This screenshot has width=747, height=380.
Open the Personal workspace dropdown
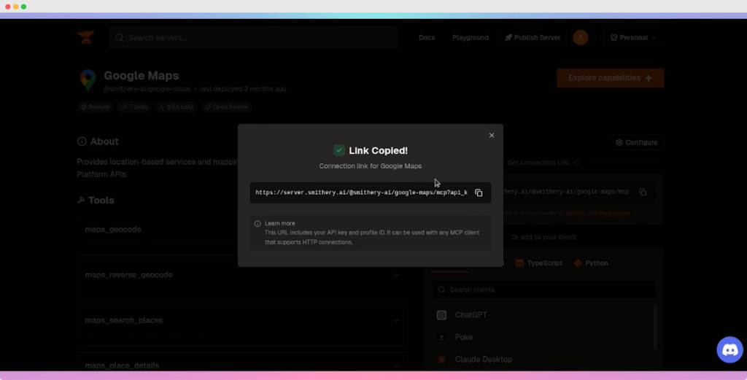click(632, 38)
